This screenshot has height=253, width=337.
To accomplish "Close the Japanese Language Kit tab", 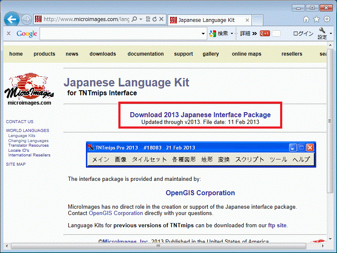I will [x=247, y=20].
